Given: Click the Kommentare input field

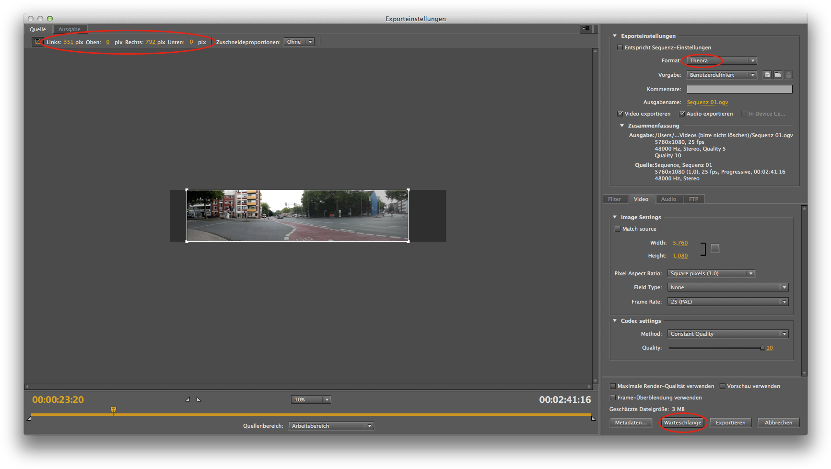Looking at the screenshot, I should pos(739,89).
